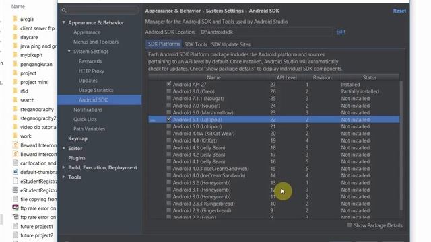Check Android 6.0 (Marshmallow) checkbox
Screen dimensions: 431x242
pyautogui.click(x=169, y=112)
